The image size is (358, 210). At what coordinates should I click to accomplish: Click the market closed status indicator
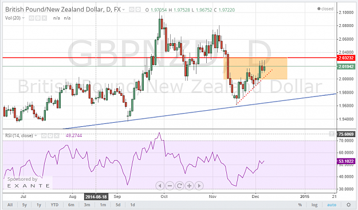coord(325,9)
